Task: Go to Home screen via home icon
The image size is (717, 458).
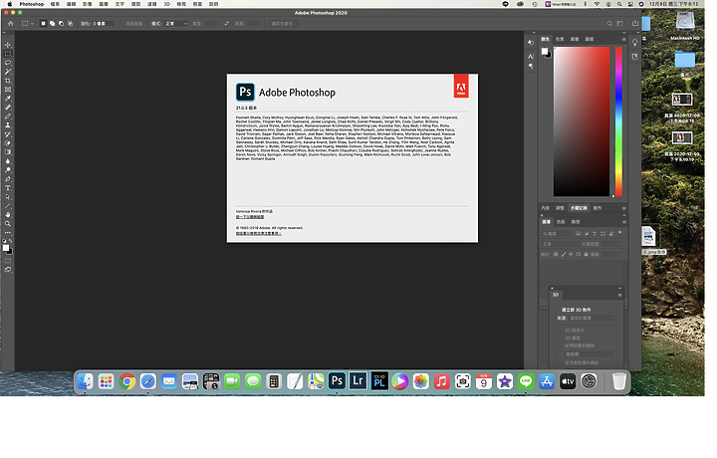Action: pyautogui.click(x=11, y=23)
